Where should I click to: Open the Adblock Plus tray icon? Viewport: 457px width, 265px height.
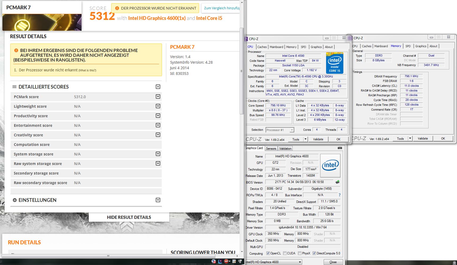[x=227, y=261]
